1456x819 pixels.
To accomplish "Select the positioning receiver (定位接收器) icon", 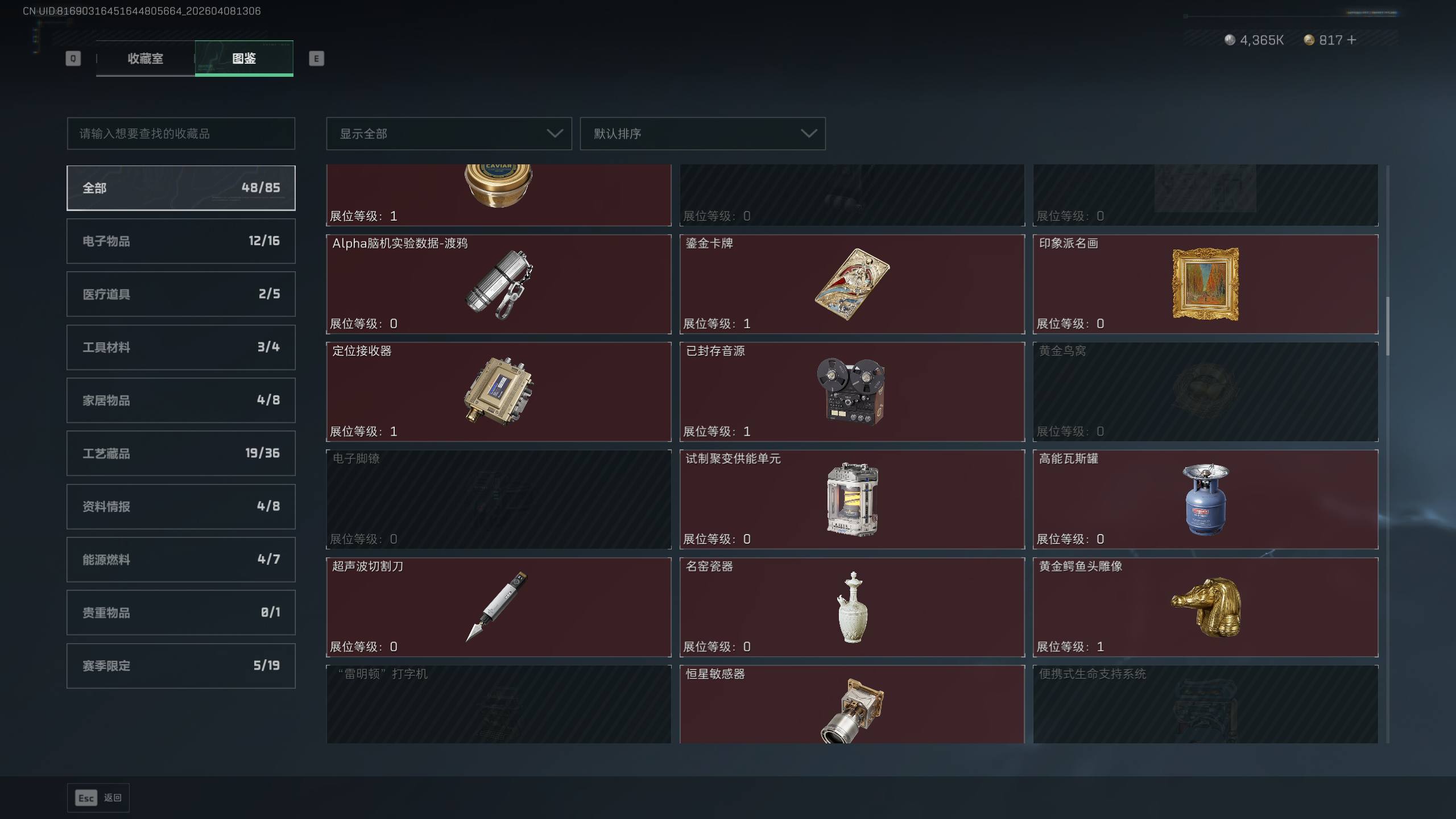I will [498, 391].
